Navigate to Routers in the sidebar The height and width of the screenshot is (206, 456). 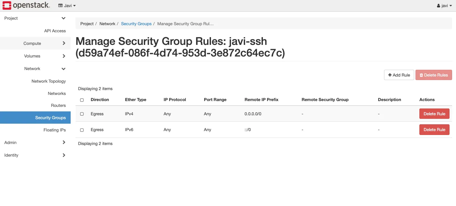(x=58, y=105)
